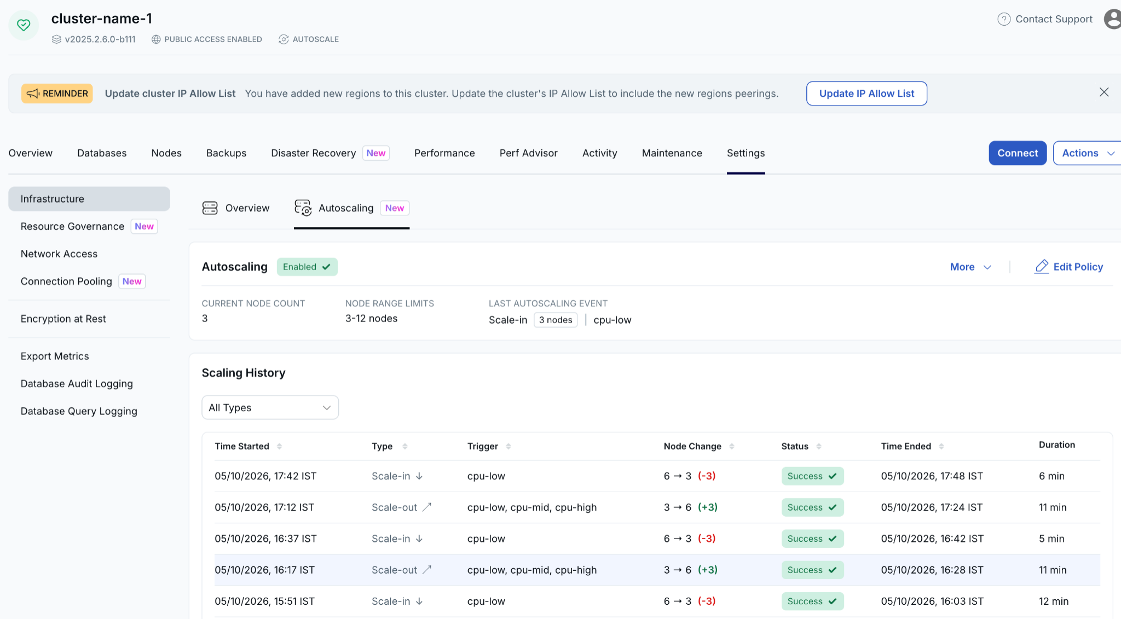This screenshot has height=619, width=1121.
Task: Open Resource Governance settings
Action: [x=89, y=226]
